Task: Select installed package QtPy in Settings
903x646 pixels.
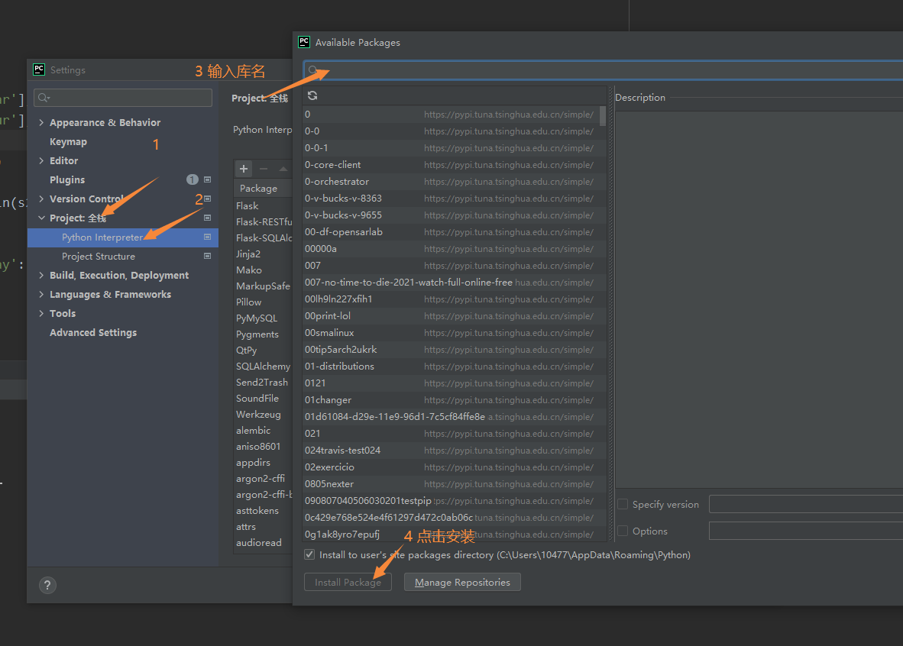Action: coord(263,350)
